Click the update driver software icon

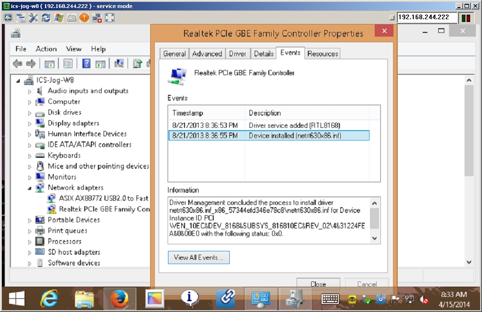click(x=137, y=63)
